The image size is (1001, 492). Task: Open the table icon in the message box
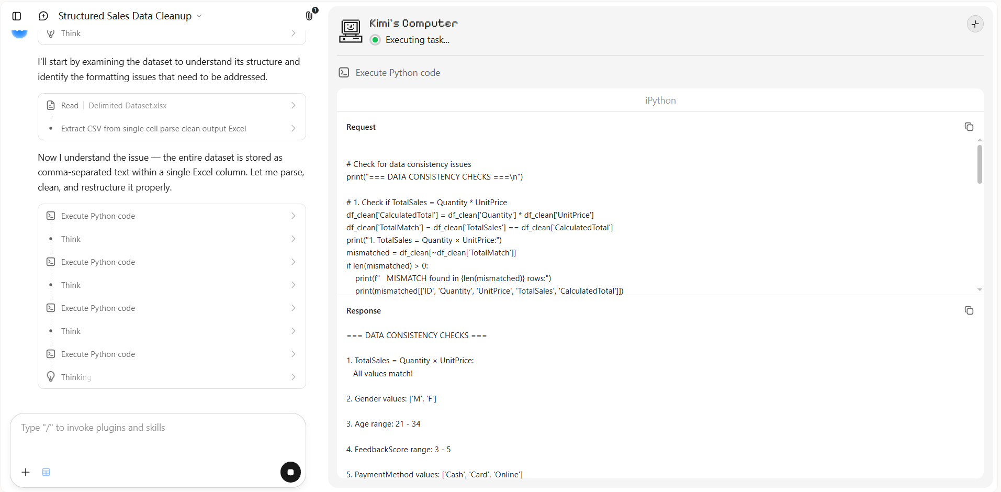tap(46, 472)
